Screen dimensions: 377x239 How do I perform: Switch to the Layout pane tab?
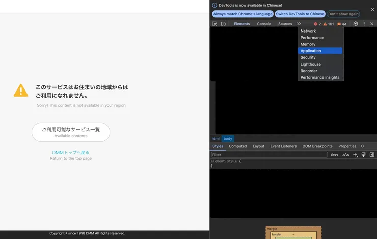click(x=258, y=146)
